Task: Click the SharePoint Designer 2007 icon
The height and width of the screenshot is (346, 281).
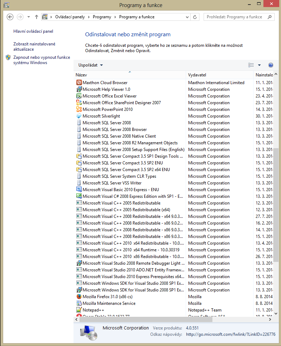Action: click(79, 103)
